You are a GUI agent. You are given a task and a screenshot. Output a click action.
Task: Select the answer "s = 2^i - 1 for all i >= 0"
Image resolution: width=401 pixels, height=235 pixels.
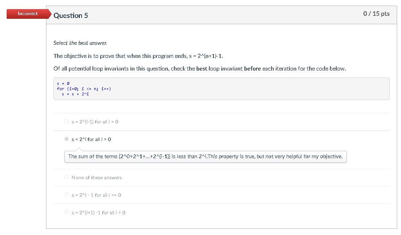66,195
